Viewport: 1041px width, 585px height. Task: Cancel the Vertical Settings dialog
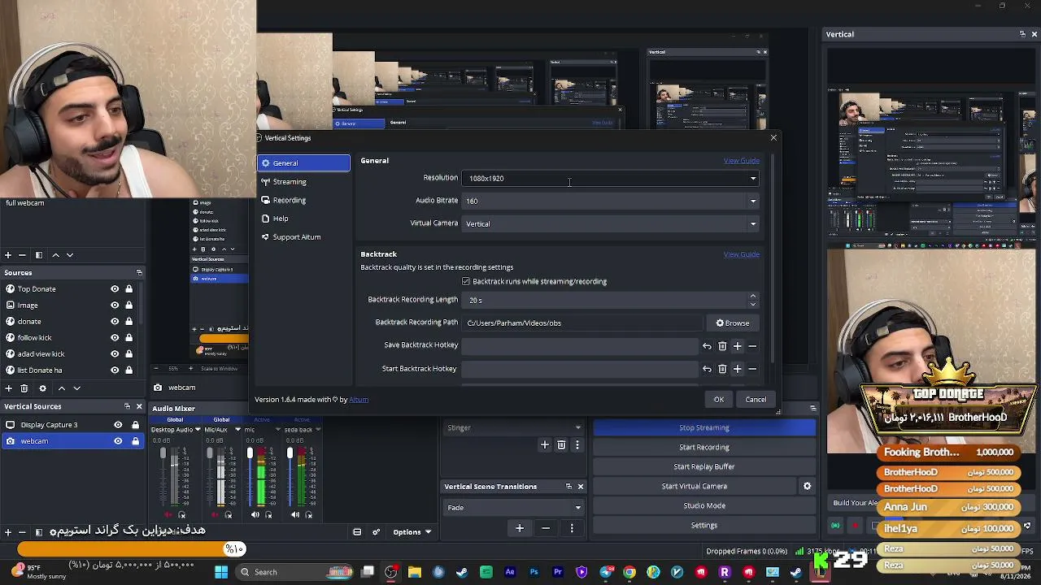(x=756, y=400)
